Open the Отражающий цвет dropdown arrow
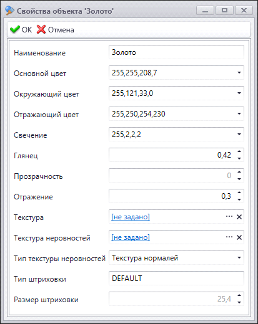 click(x=239, y=113)
